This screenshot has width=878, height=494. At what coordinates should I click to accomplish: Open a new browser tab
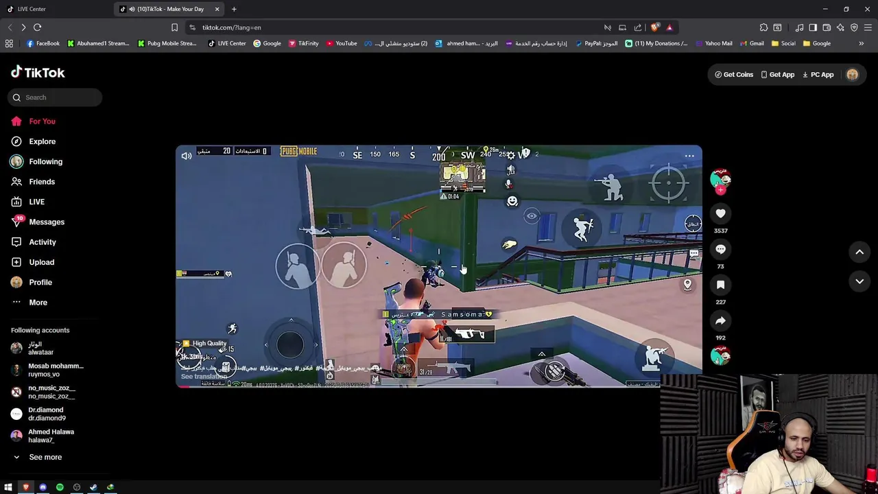coord(234,9)
